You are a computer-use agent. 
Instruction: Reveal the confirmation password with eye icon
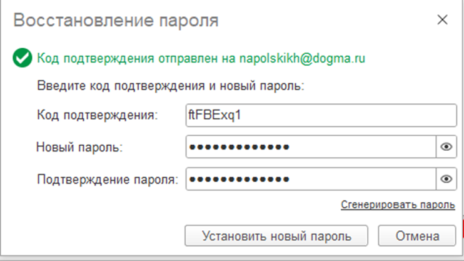coord(446,180)
